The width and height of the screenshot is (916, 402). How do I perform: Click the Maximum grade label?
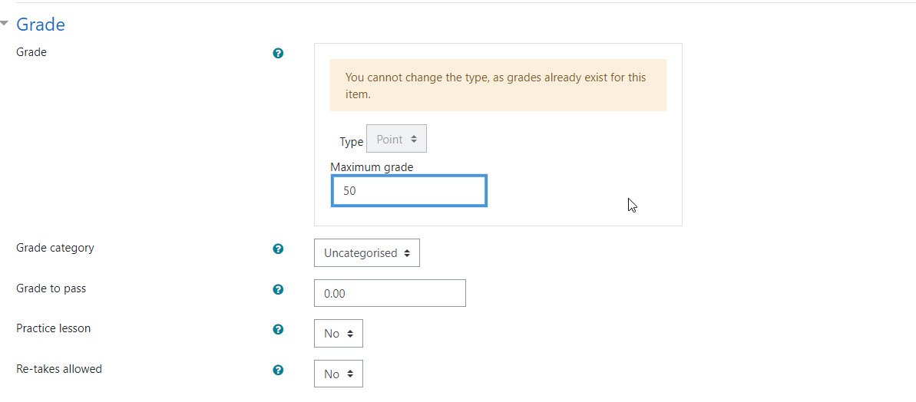tap(372, 167)
